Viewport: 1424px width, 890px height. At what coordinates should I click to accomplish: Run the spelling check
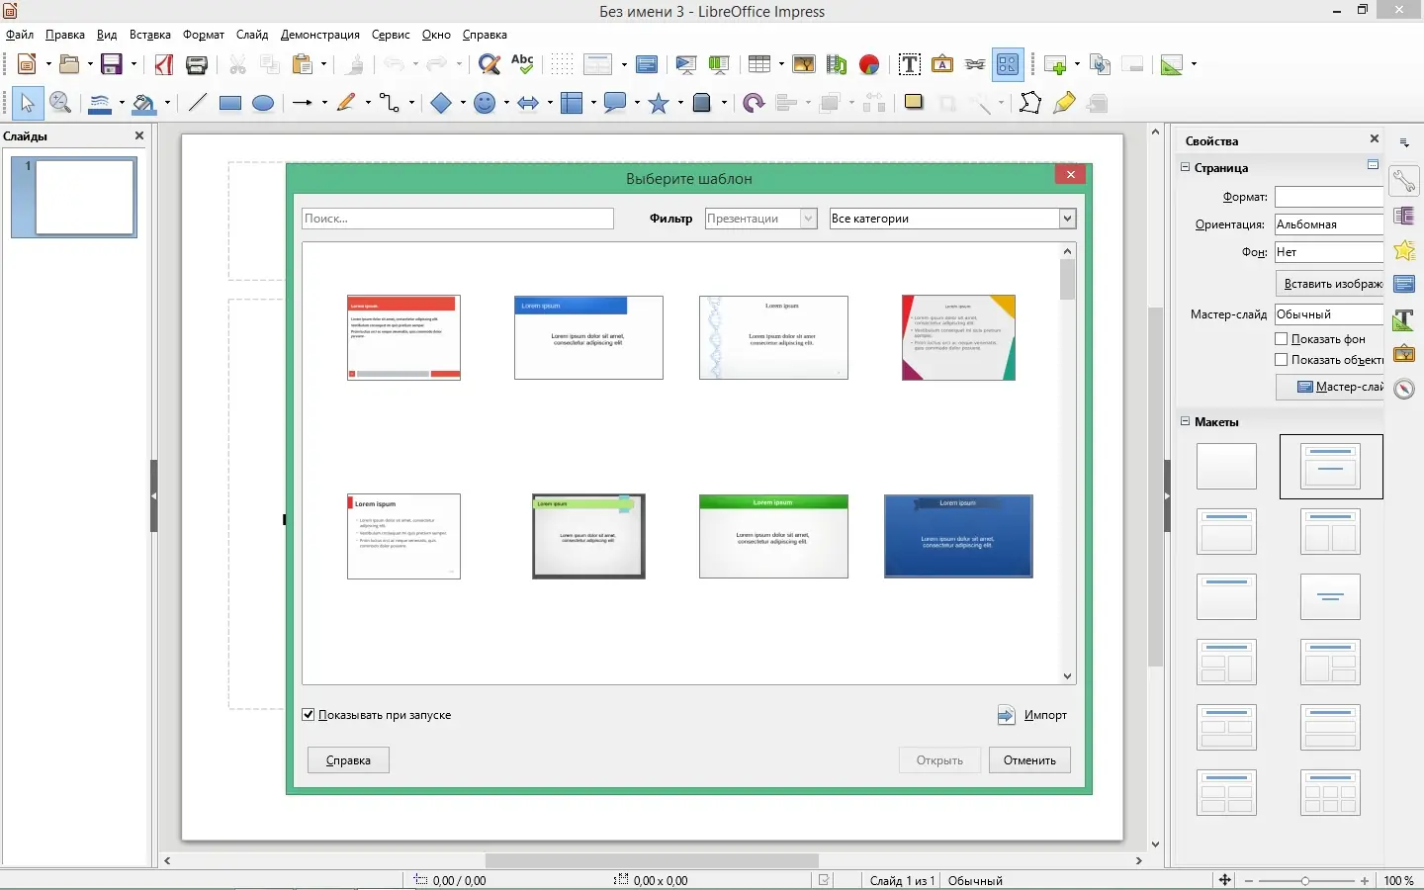[x=523, y=64]
